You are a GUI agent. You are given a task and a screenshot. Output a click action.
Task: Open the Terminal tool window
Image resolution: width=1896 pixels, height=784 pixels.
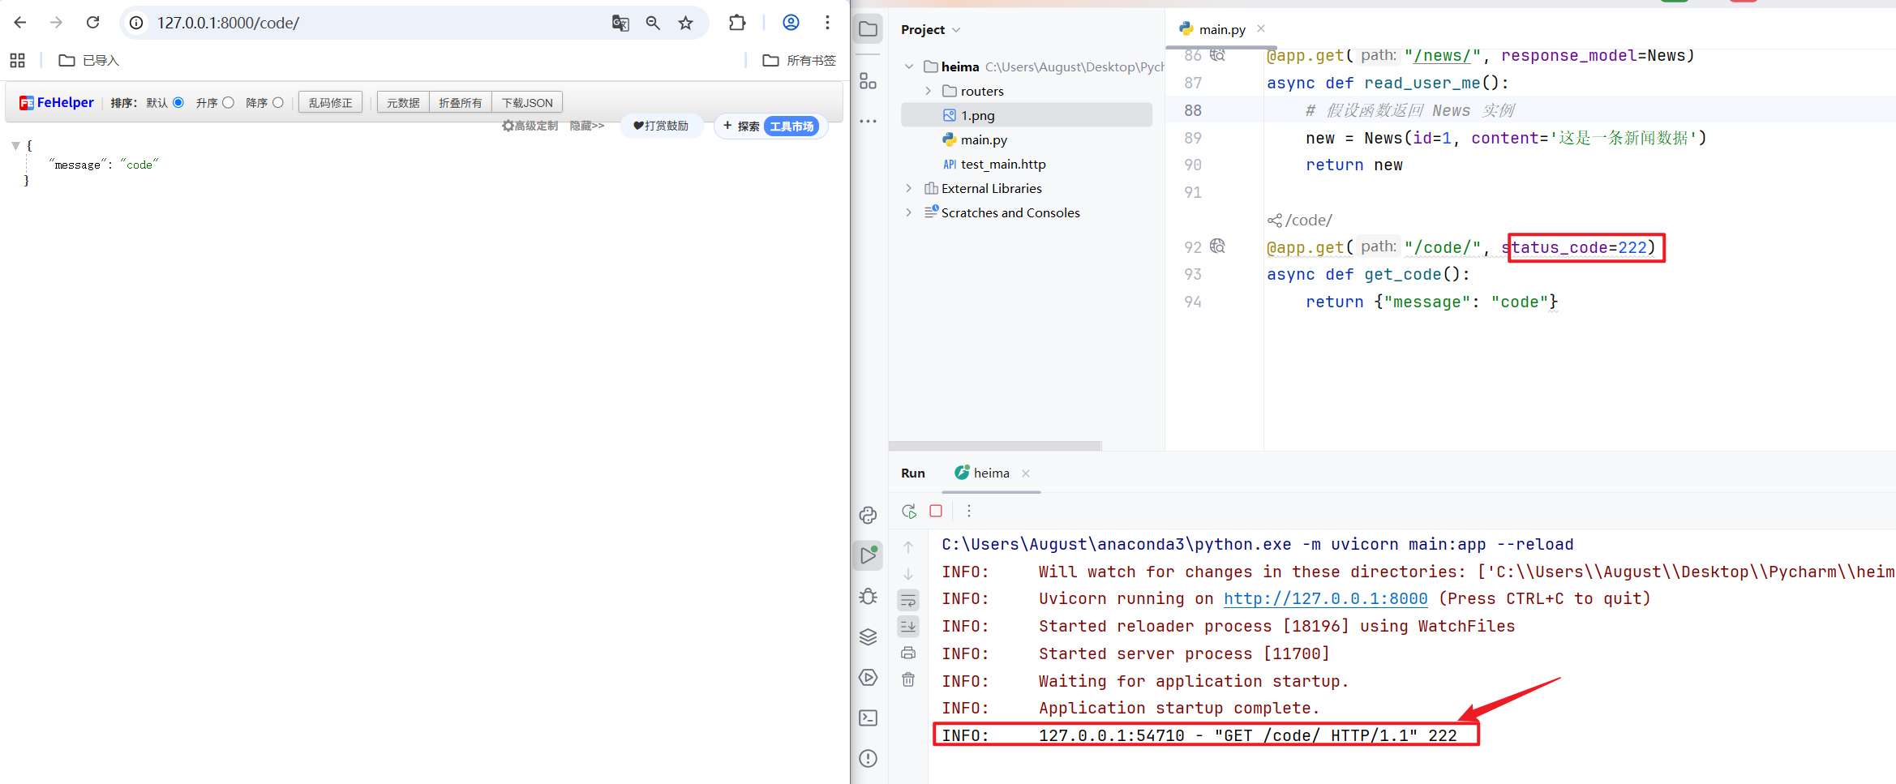[x=868, y=718]
